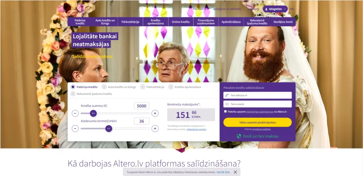Viewport: 363px width, 176px height.
Task: Tick the marketing notifications consent checkbox
Action: click(x=225, y=111)
